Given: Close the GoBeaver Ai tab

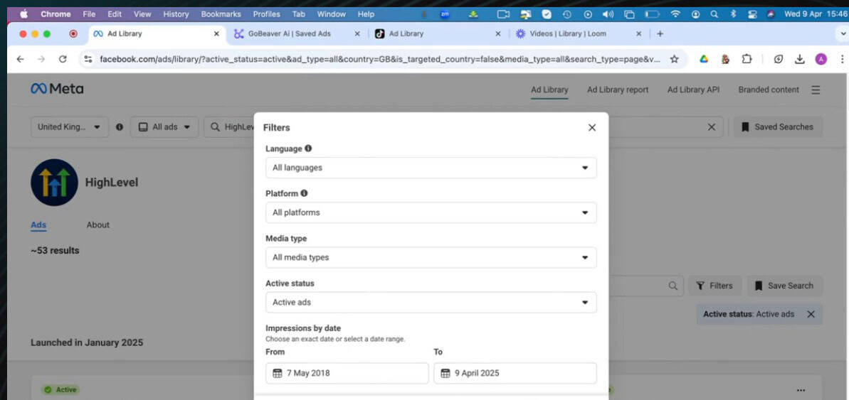Looking at the screenshot, I should tap(357, 33).
